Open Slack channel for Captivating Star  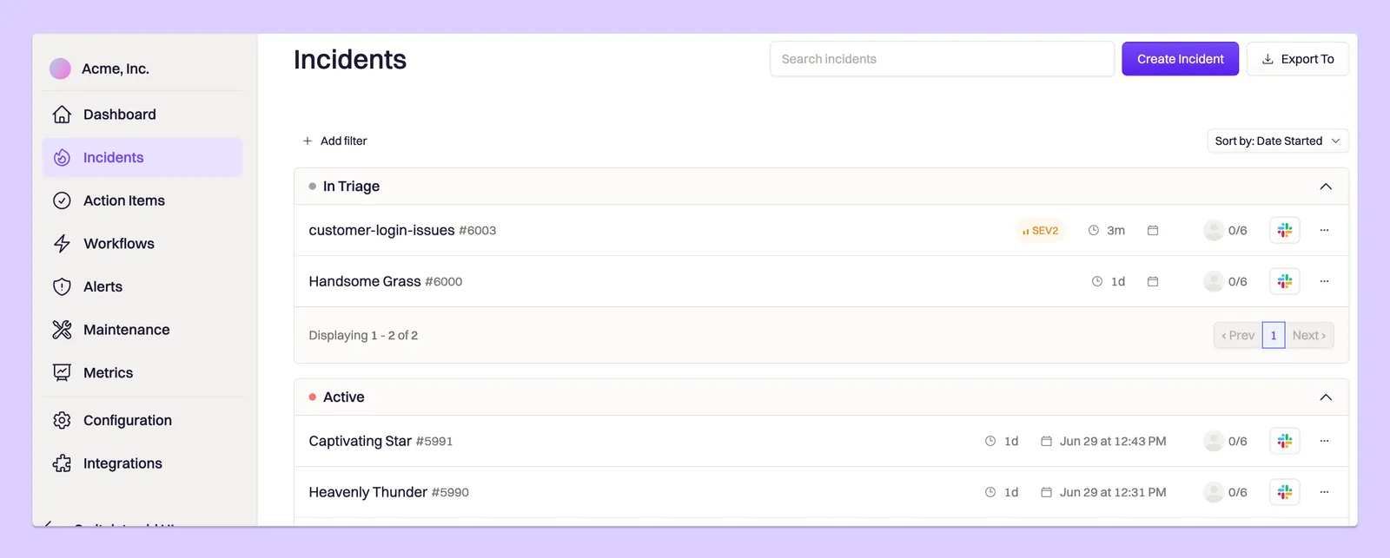(x=1285, y=441)
